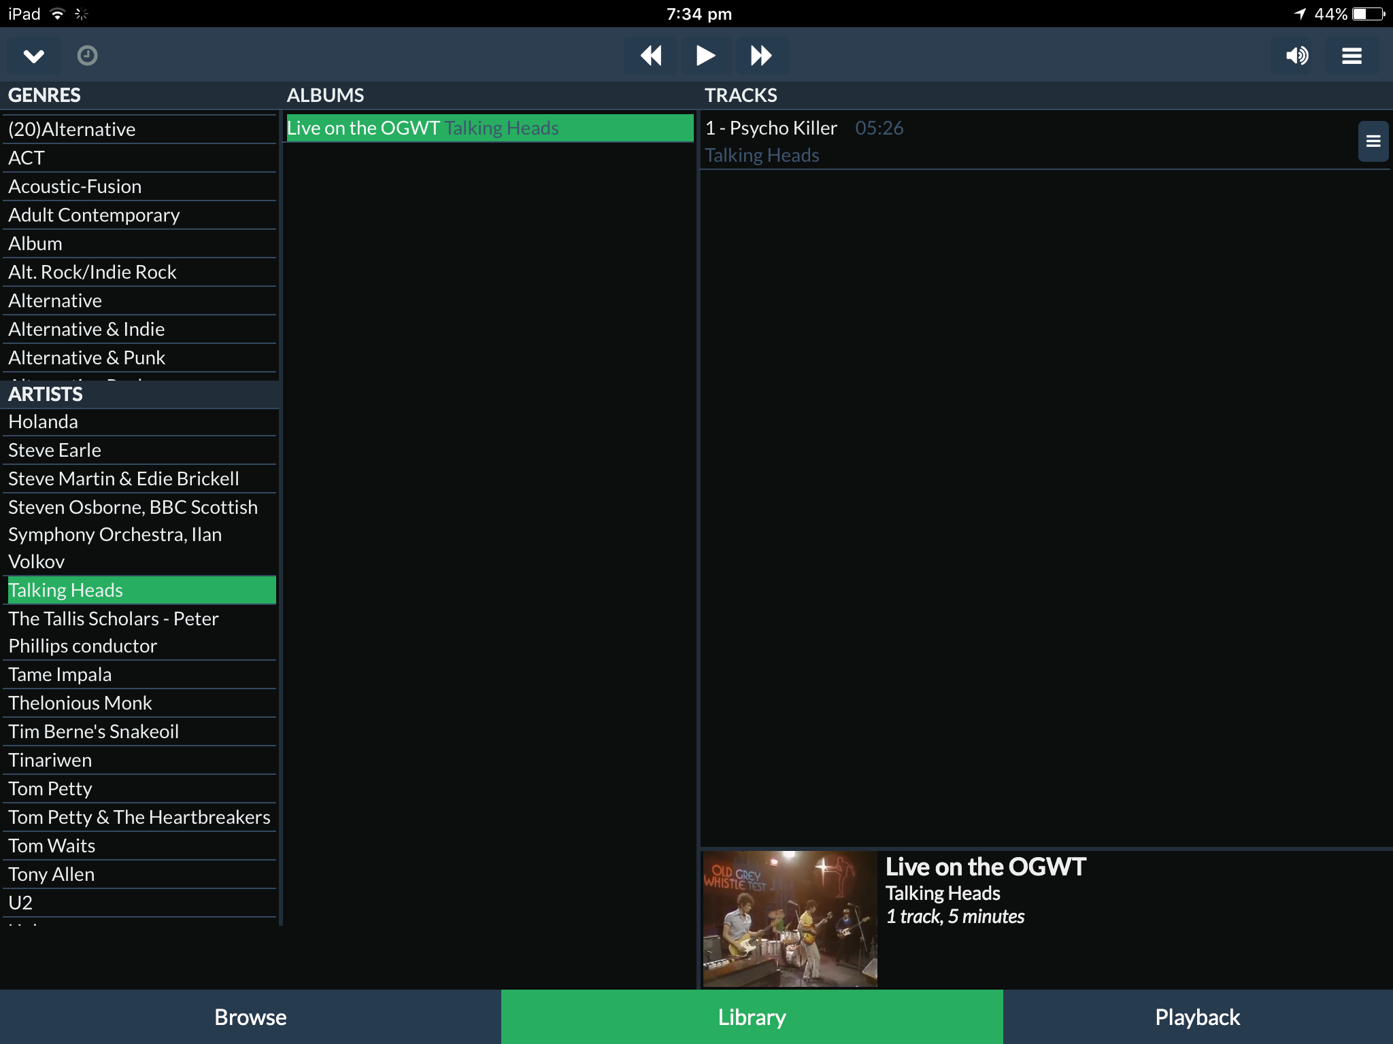This screenshot has height=1044, width=1393.
Task: Tap the Old Grey Whistle Test album artwork
Action: click(790, 919)
